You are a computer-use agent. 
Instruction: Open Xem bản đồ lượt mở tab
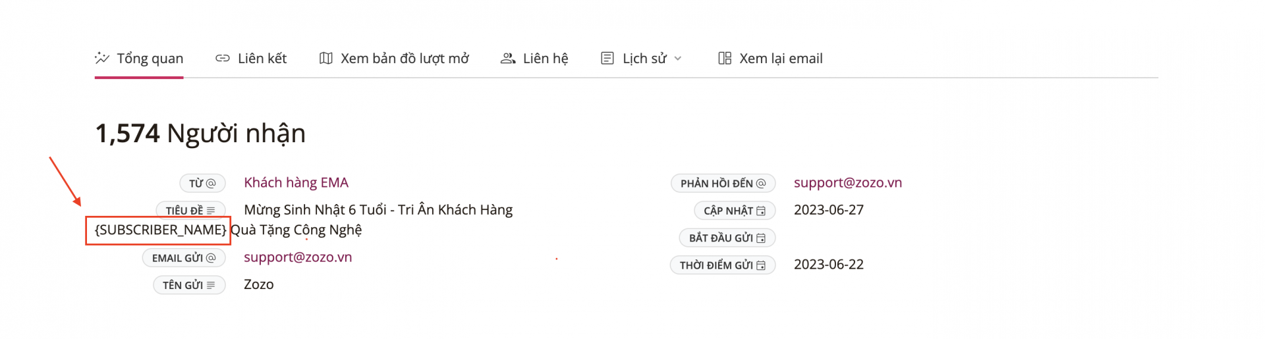tap(394, 59)
